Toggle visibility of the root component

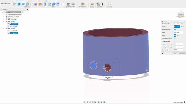5,12
